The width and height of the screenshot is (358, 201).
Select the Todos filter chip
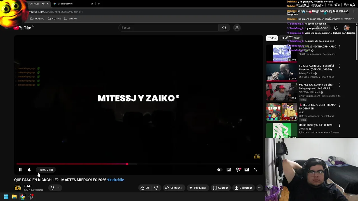[x=272, y=38]
